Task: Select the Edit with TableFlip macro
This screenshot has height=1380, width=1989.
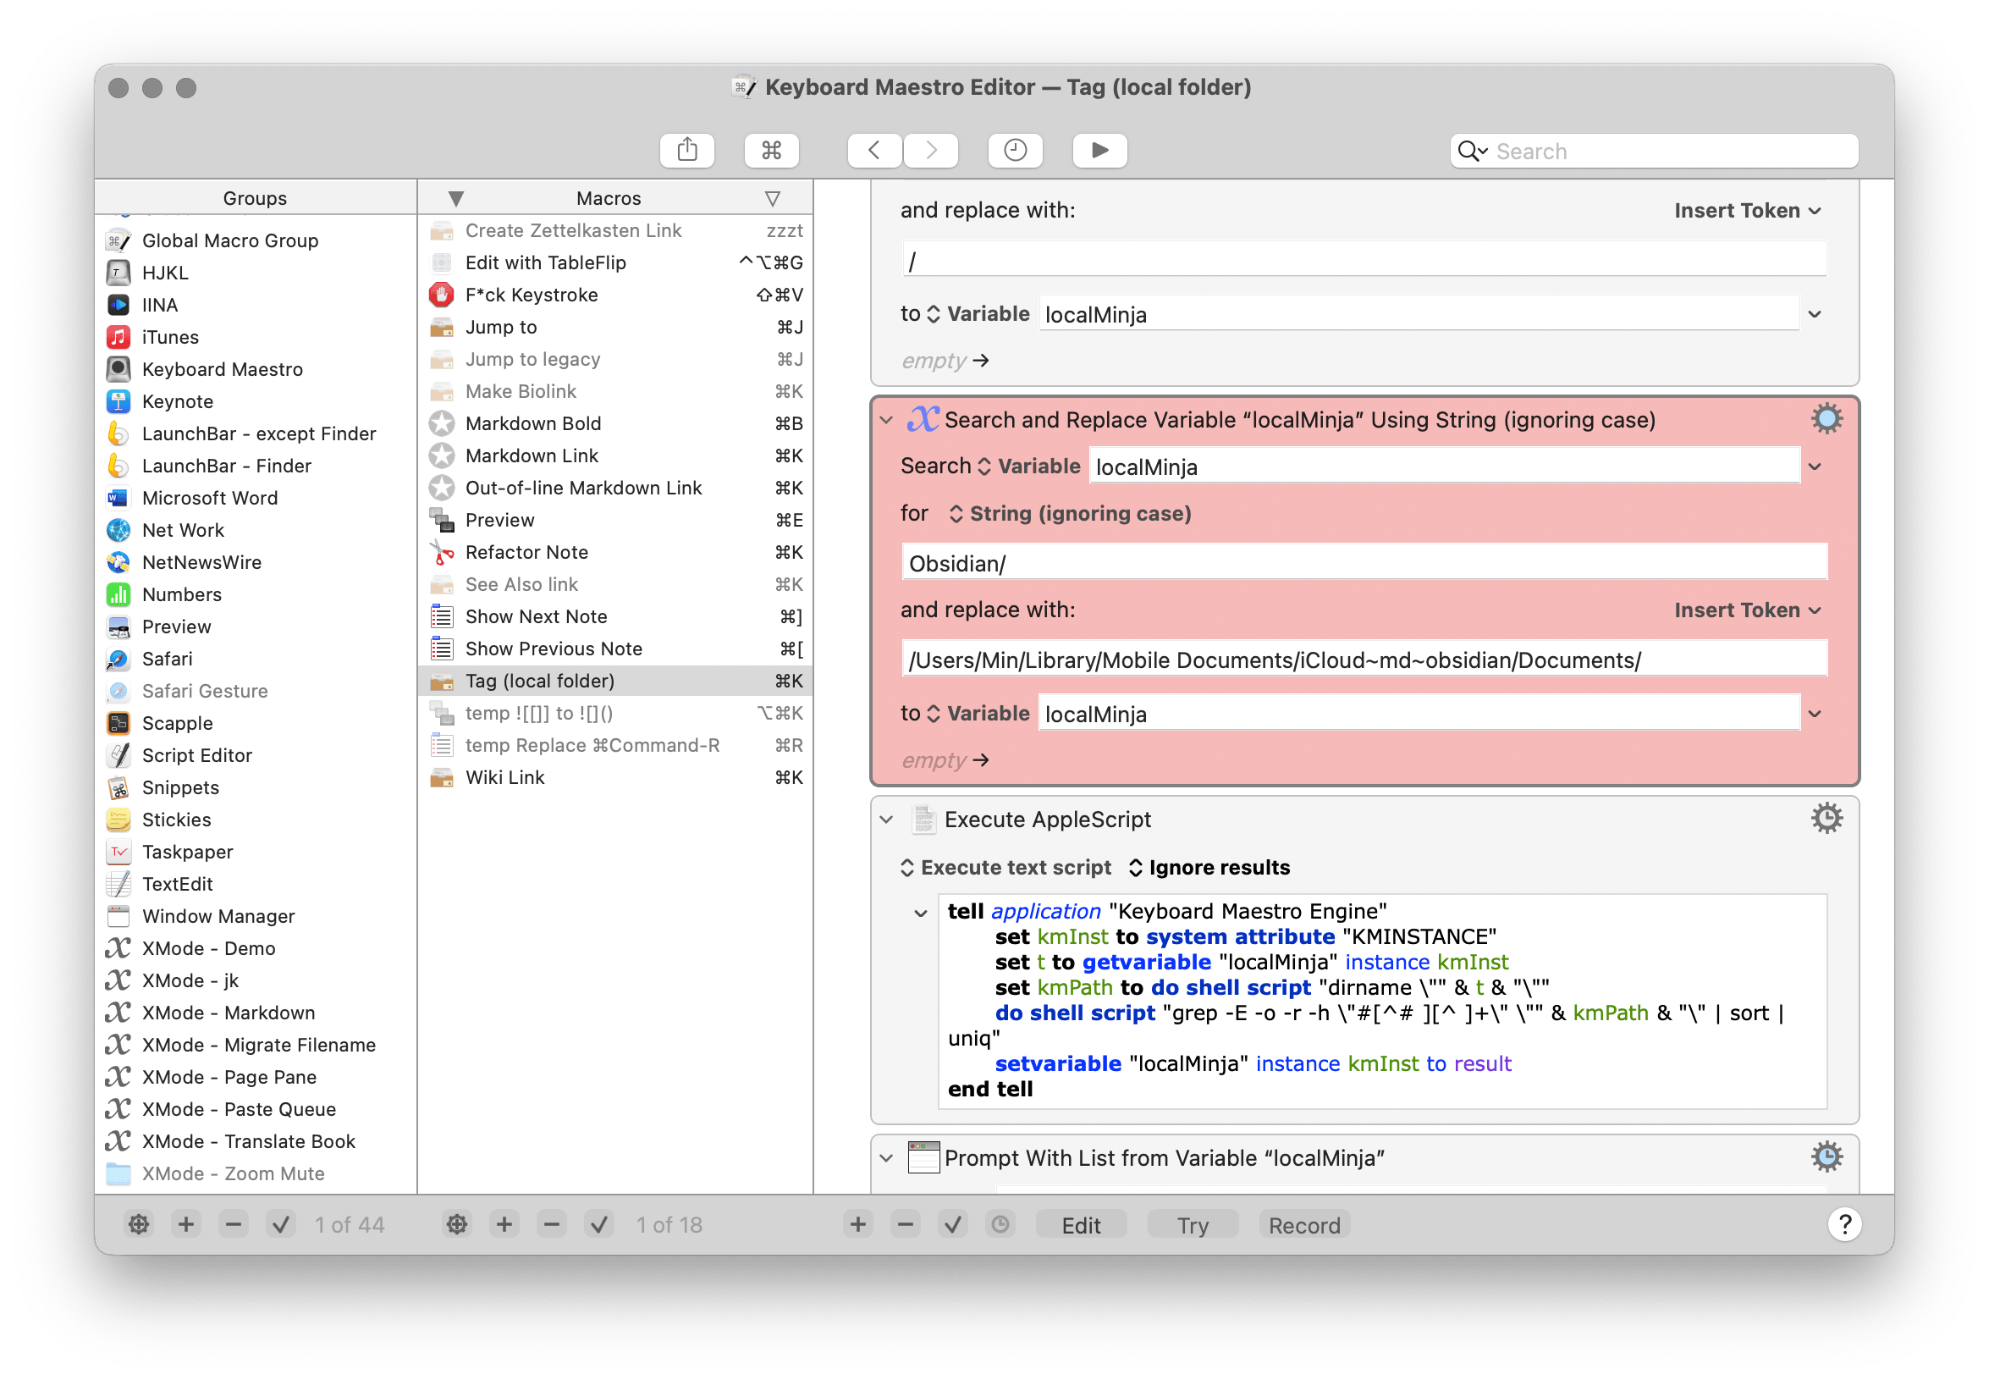Action: (615, 262)
